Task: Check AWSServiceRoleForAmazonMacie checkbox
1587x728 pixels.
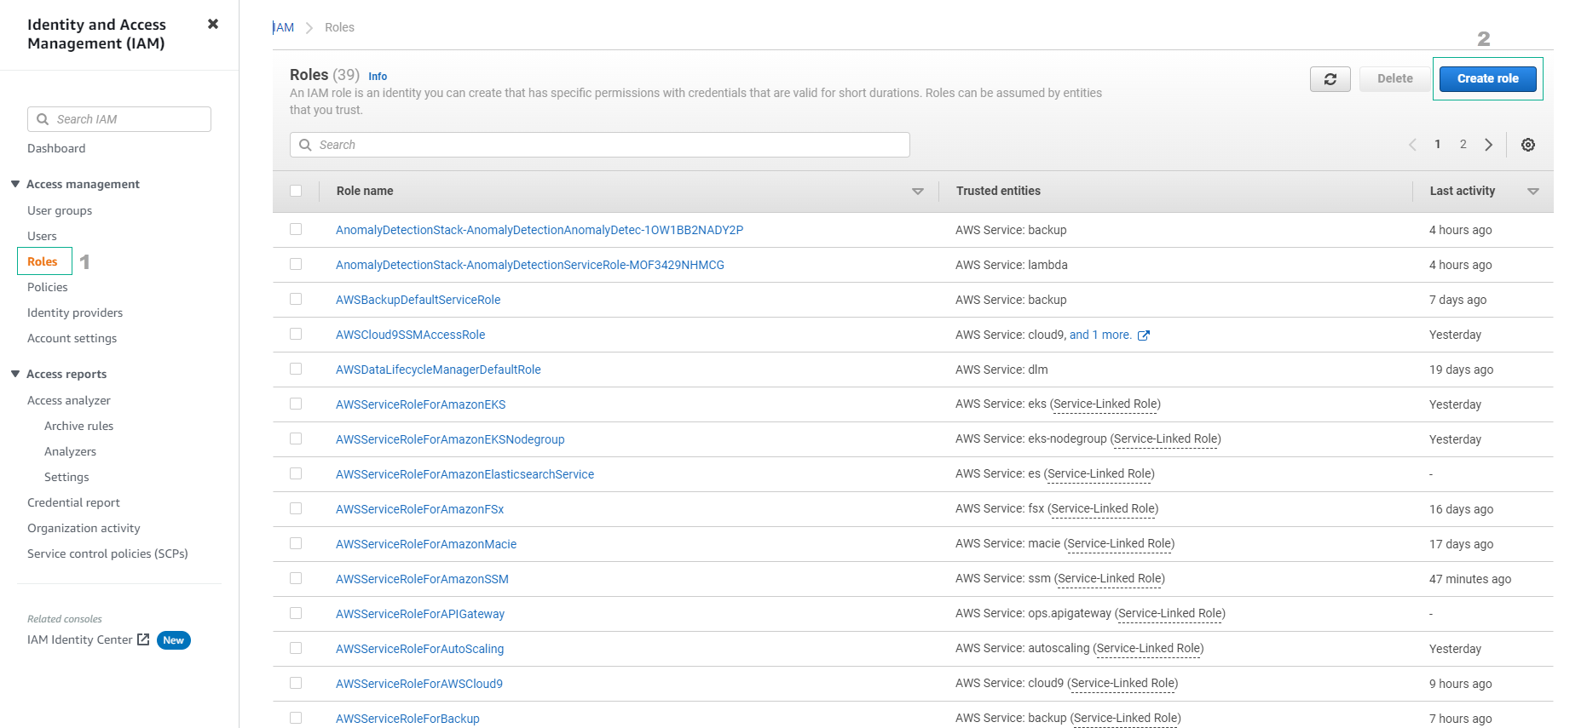Action: coord(296,543)
